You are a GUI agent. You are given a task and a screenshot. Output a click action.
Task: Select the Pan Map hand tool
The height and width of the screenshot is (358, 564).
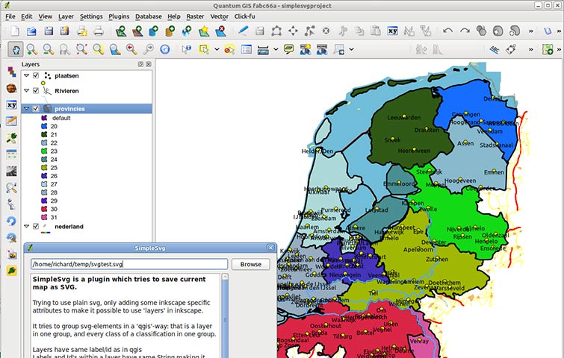coord(16,49)
